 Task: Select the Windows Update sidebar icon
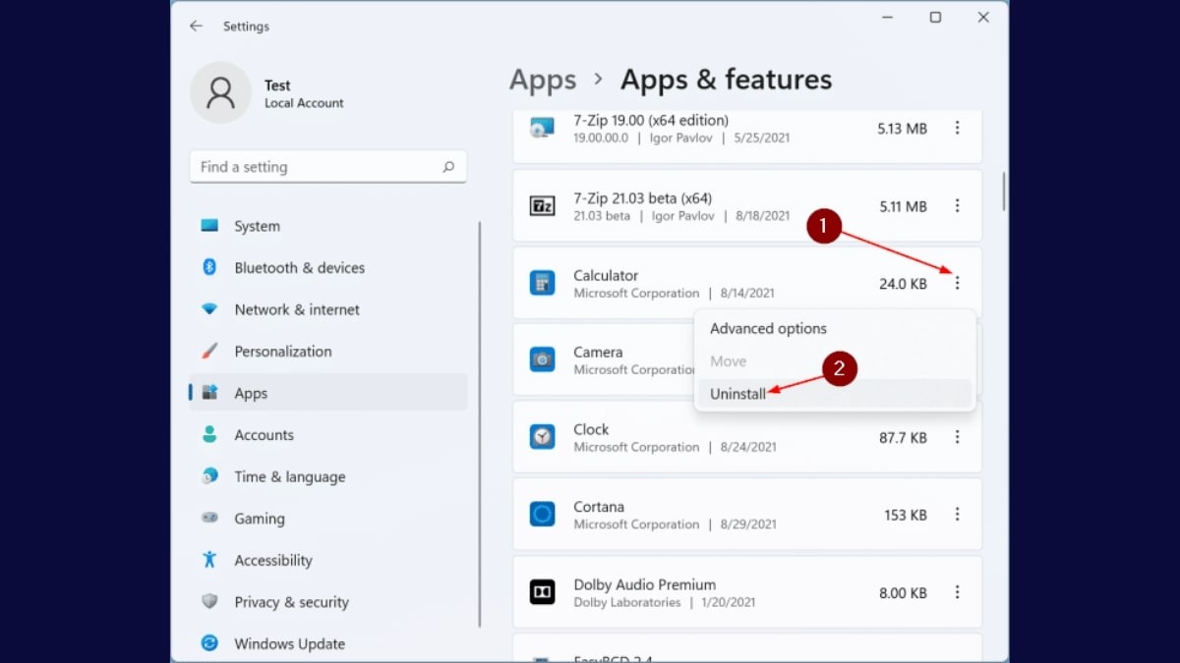[x=209, y=643]
